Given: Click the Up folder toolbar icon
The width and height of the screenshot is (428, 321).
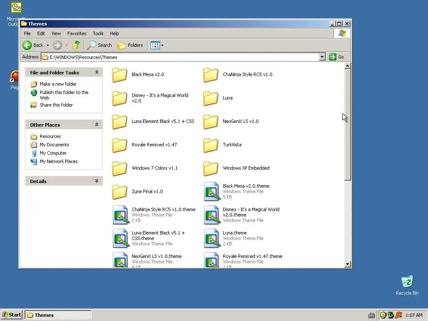Looking at the screenshot, I should (x=76, y=45).
